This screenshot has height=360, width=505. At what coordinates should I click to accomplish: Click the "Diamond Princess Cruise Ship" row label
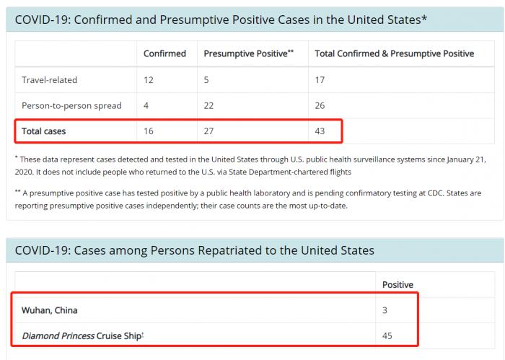pyautogui.click(x=81, y=336)
